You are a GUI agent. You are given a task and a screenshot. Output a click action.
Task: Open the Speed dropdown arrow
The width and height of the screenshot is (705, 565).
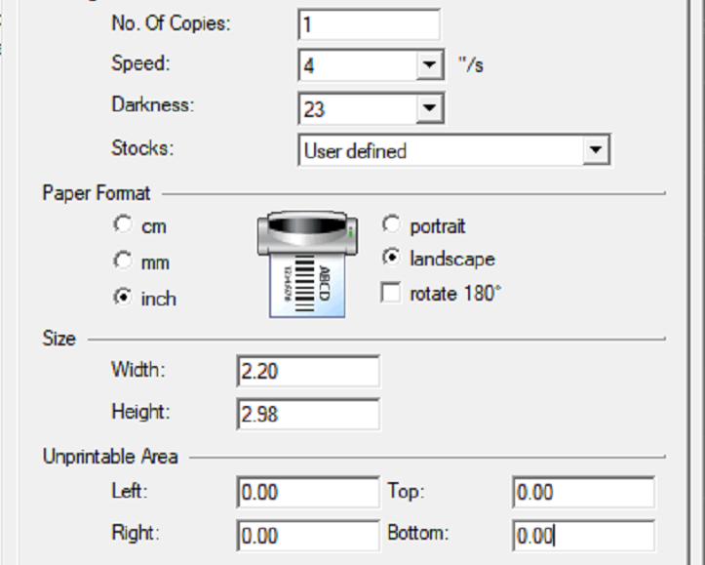click(x=429, y=66)
